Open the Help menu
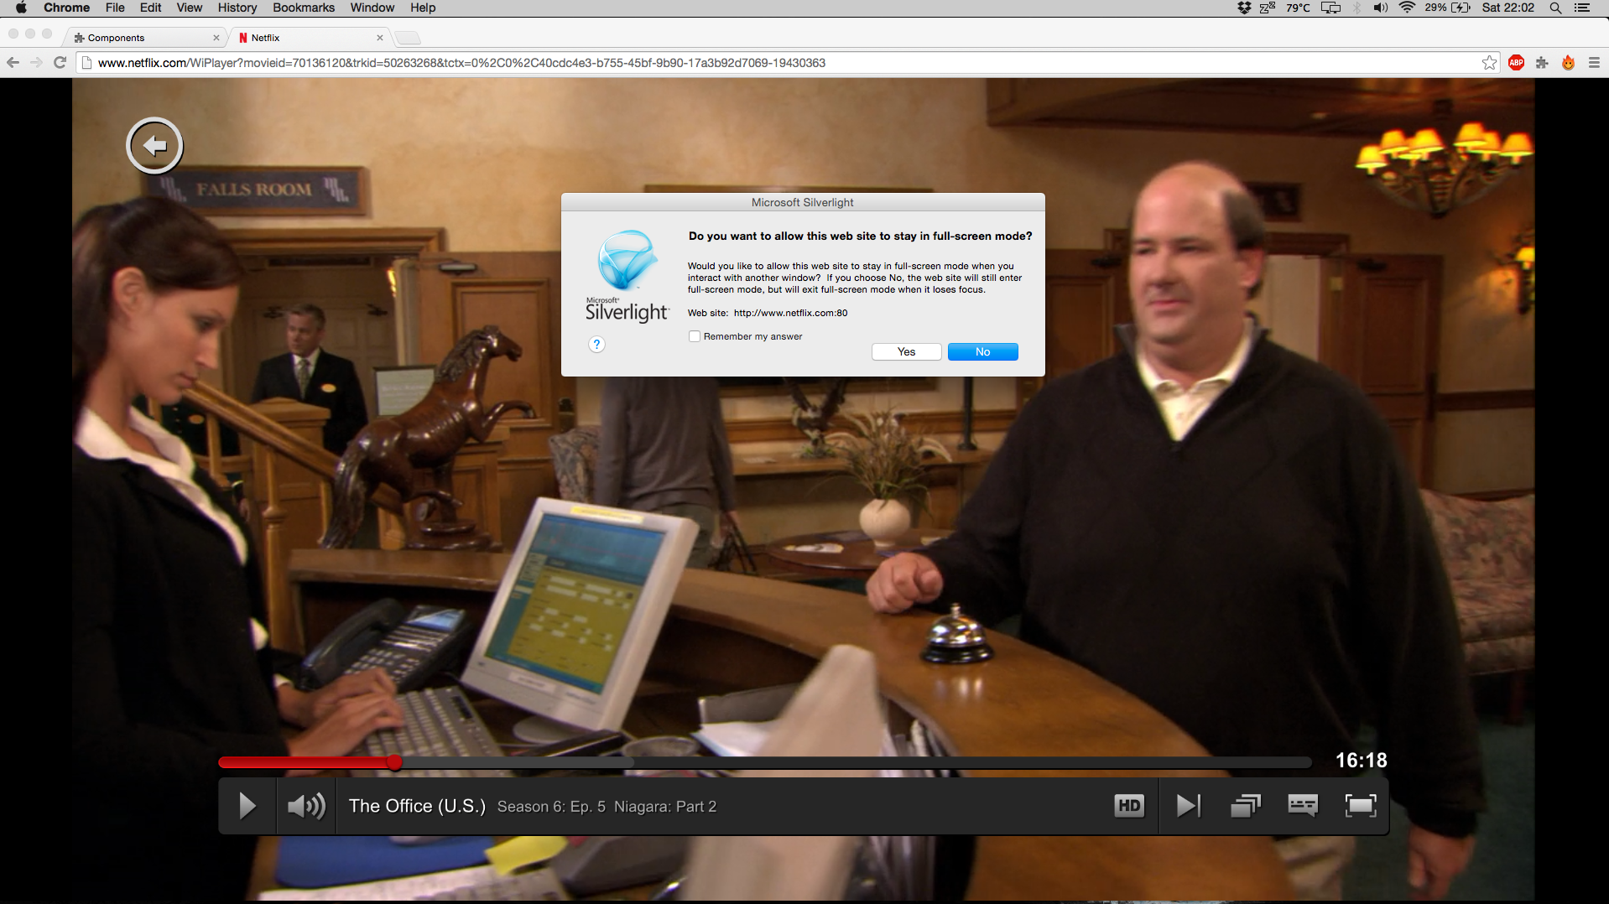The height and width of the screenshot is (904, 1609). (x=423, y=8)
